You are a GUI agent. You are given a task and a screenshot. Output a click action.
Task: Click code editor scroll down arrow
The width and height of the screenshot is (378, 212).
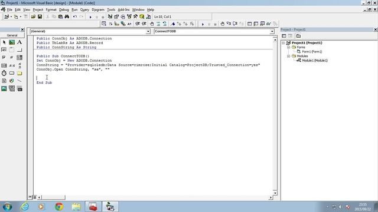point(275,193)
